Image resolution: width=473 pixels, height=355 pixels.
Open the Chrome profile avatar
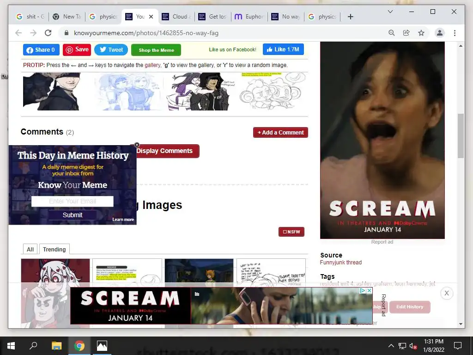[440, 33]
